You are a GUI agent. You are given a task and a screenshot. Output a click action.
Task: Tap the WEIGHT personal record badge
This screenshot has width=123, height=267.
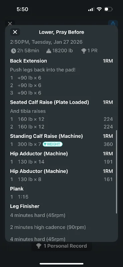[x=53, y=144]
